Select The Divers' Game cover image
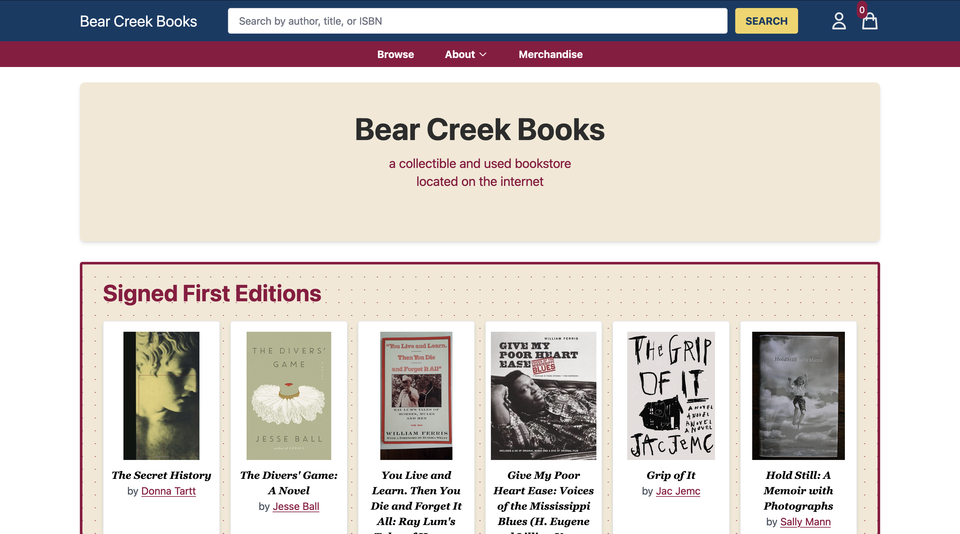 point(289,396)
